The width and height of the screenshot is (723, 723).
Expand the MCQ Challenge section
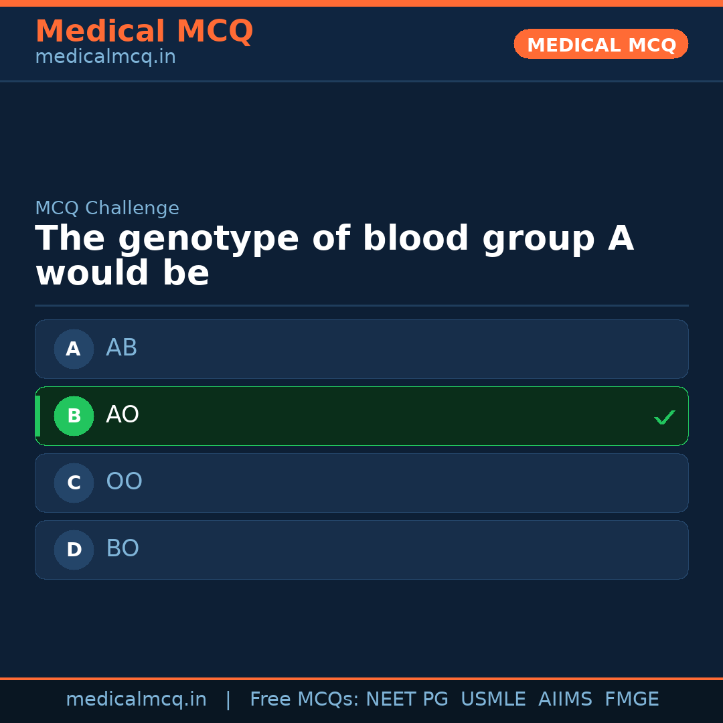tap(107, 208)
